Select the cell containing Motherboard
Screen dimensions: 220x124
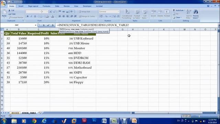click(x=85, y=68)
